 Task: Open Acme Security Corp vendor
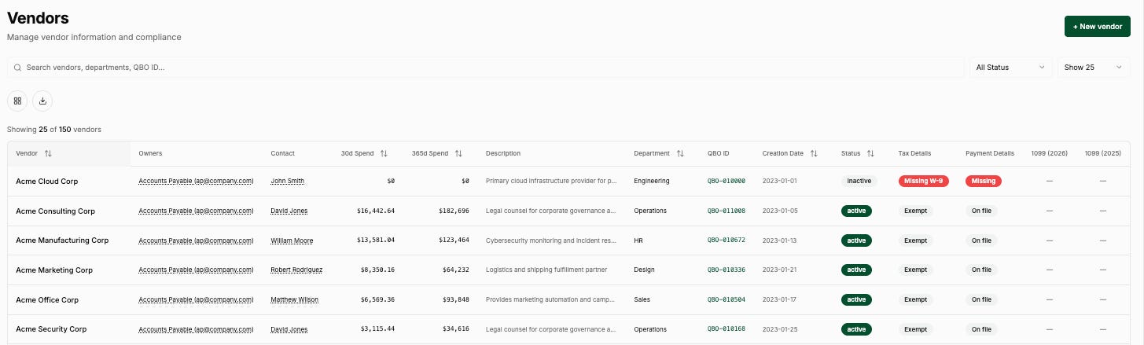click(51, 329)
